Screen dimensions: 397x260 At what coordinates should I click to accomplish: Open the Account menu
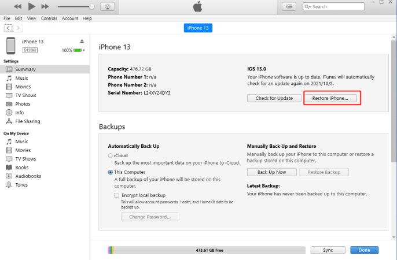pos(70,18)
